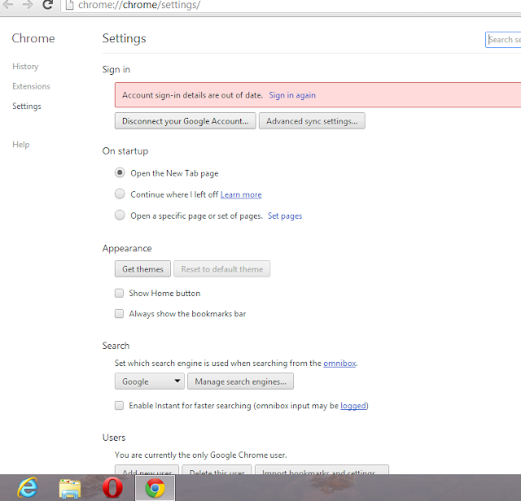The height and width of the screenshot is (501, 521).
Task: Open Help in the sidebar
Action: [x=21, y=145]
